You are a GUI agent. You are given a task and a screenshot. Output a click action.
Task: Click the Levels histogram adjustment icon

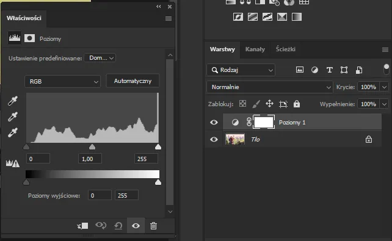click(x=15, y=38)
